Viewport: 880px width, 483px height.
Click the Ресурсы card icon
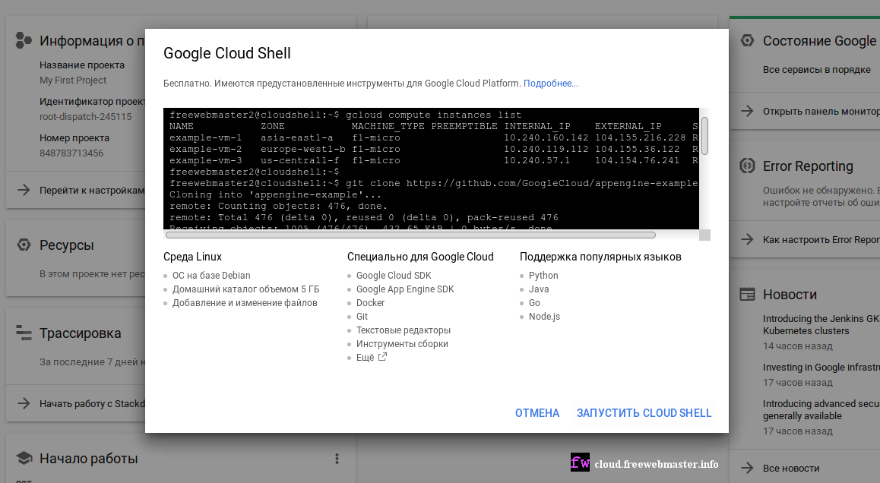point(24,245)
